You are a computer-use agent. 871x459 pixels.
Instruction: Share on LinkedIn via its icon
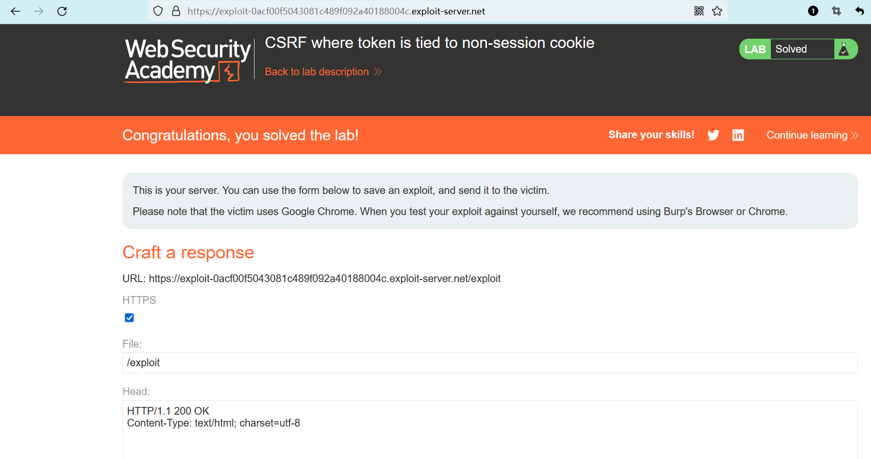pyautogui.click(x=738, y=135)
